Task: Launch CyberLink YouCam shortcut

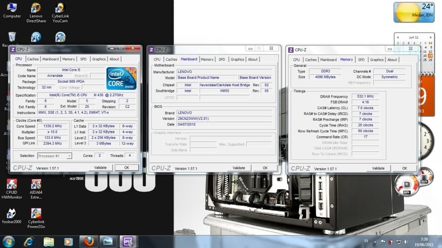Action: [60, 13]
